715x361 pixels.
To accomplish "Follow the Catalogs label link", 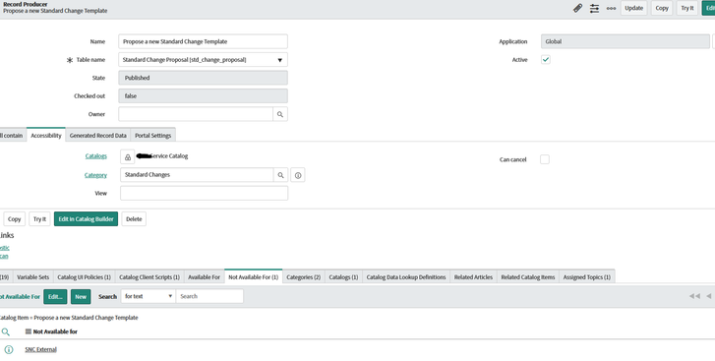I will pyautogui.click(x=95, y=155).
